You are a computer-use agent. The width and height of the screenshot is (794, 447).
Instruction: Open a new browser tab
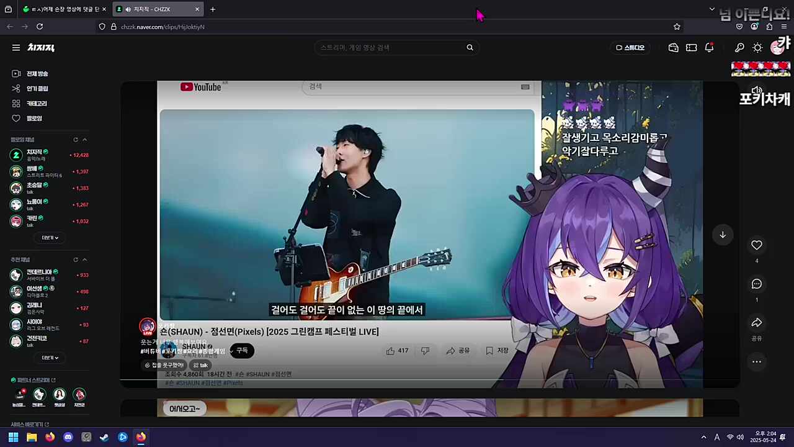pos(213,9)
